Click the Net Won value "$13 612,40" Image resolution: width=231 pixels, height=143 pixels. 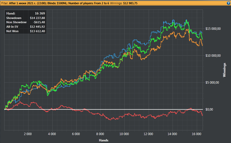pos(37,31)
